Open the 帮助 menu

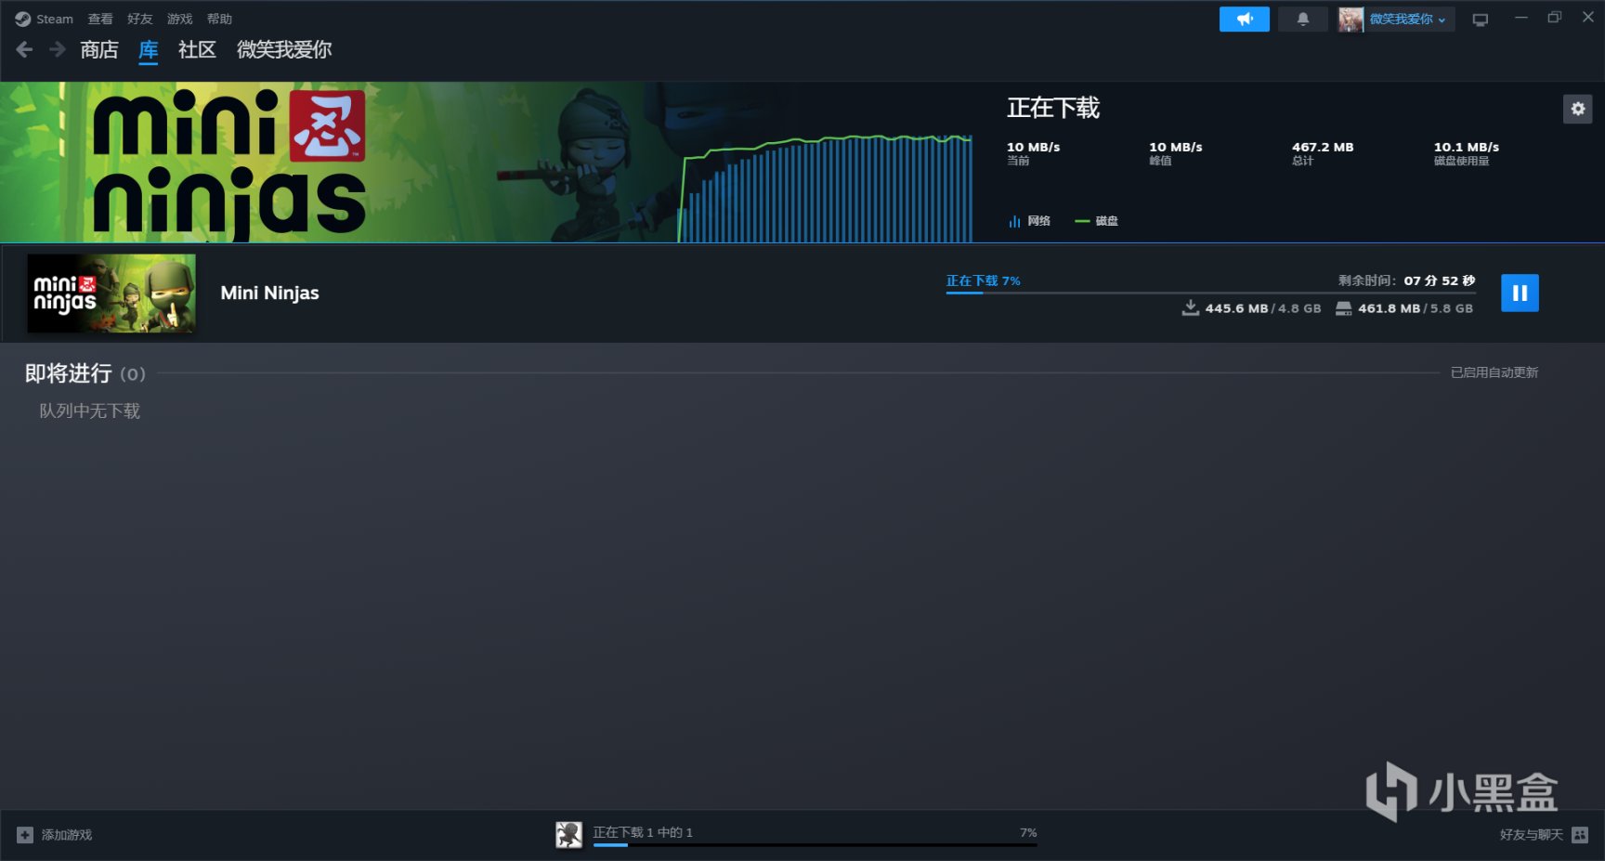click(220, 19)
